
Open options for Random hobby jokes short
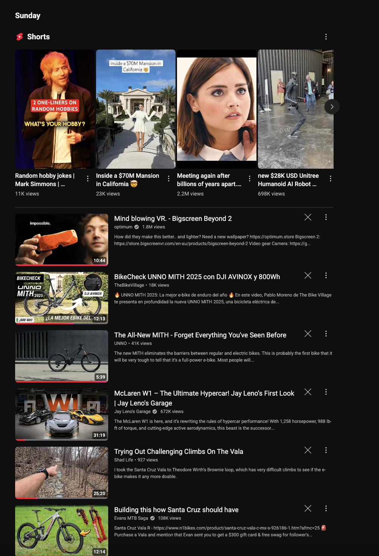pos(88,179)
